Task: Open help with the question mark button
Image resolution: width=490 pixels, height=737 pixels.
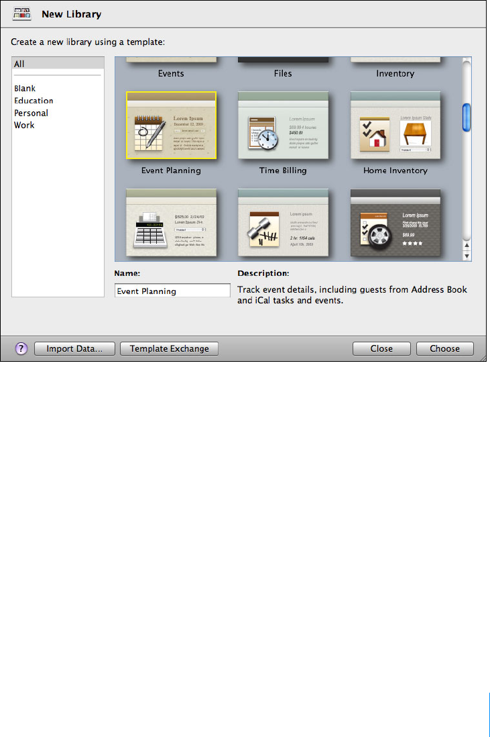Action: pyautogui.click(x=21, y=348)
